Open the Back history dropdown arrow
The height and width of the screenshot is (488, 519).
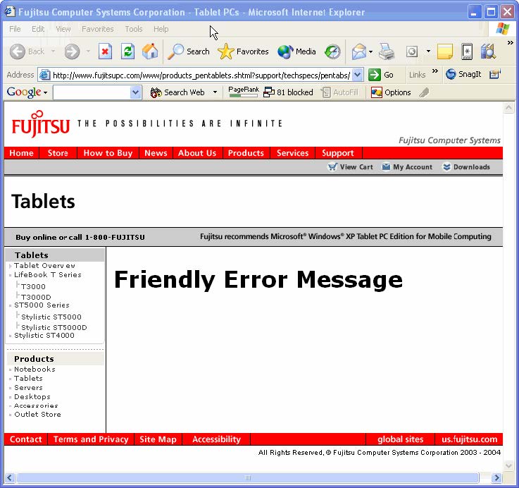tap(53, 51)
